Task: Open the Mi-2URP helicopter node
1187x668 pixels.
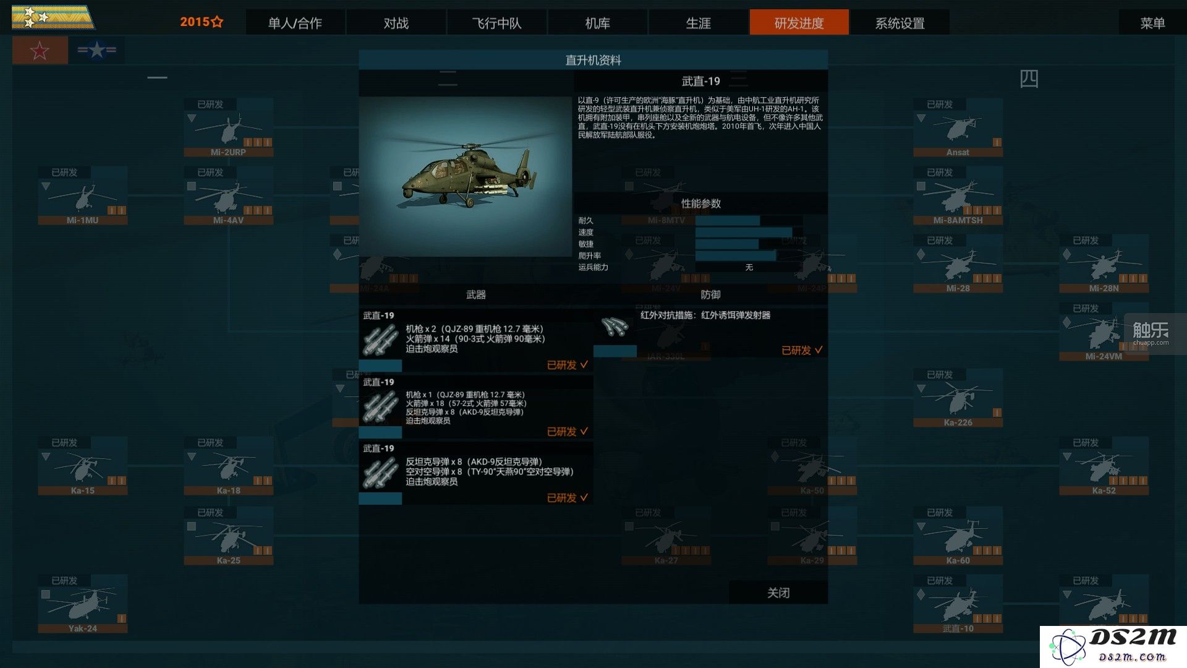Action: (x=228, y=127)
